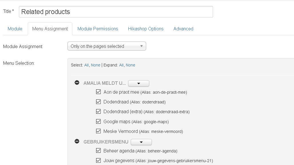Collapse the GEBRUIKERSMENU group minus icon

tap(77, 142)
